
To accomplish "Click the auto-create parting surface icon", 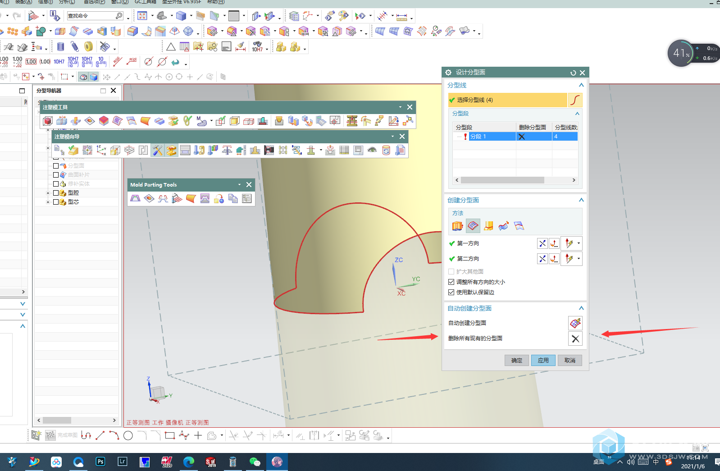I will [x=575, y=323].
